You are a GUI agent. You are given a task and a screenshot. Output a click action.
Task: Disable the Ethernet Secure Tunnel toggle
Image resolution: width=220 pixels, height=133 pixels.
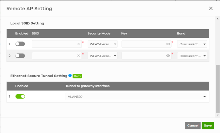click(20, 97)
